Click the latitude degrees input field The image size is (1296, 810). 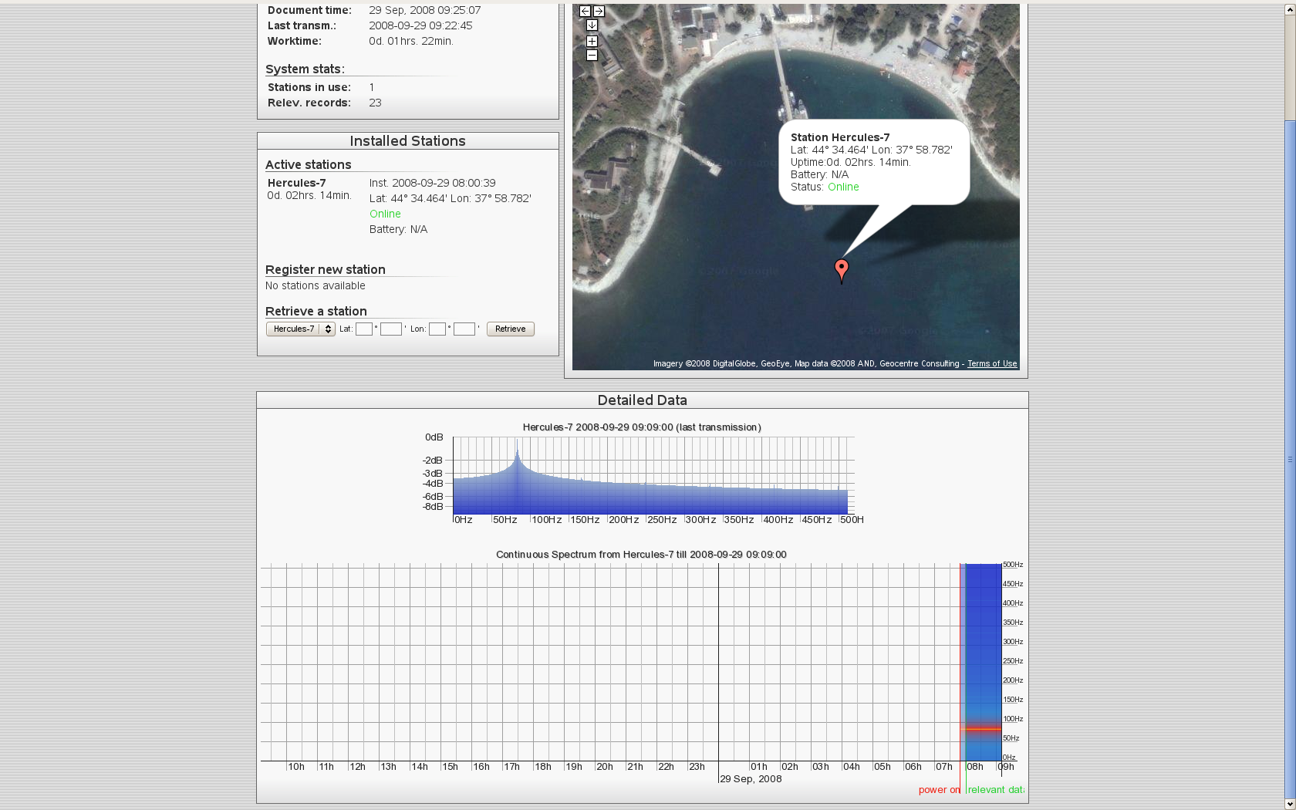pos(364,329)
